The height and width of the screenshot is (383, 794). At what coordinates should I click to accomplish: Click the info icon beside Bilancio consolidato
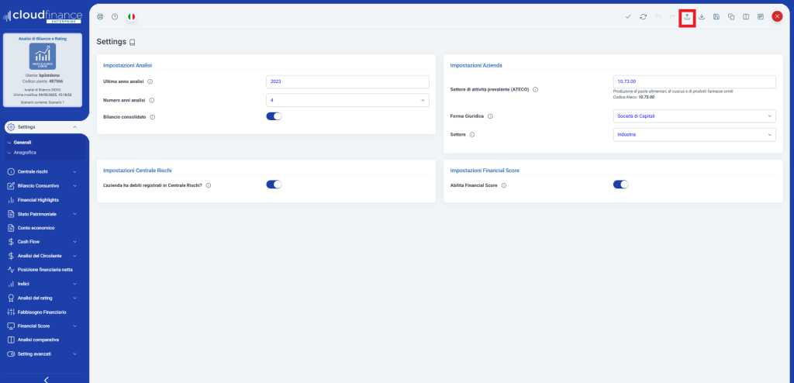(153, 116)
